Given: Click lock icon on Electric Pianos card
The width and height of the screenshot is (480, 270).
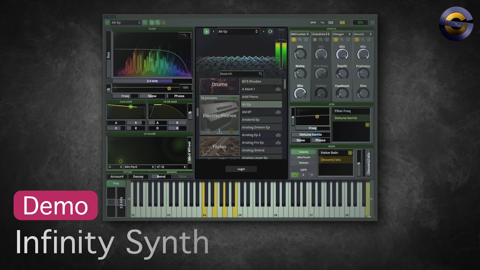Looking at the screenshot, I should tap(231, 131).
